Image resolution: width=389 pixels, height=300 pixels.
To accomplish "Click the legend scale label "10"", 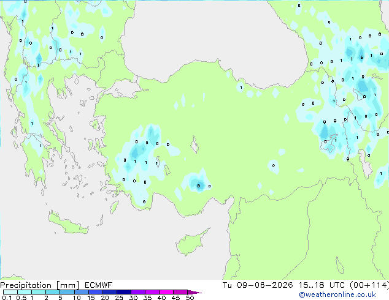I will (x=77, y=298).
